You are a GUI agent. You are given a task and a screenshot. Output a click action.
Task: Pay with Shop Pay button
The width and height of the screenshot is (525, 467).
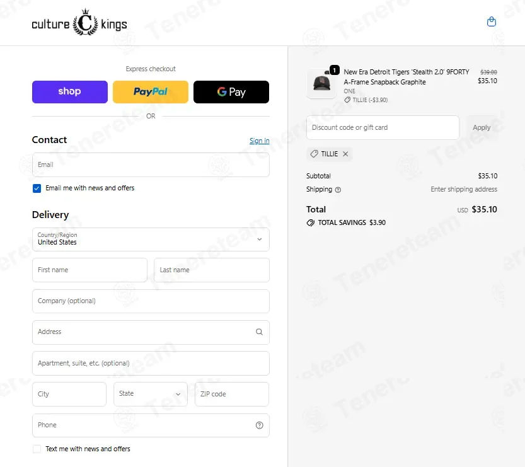click(69, 92)
